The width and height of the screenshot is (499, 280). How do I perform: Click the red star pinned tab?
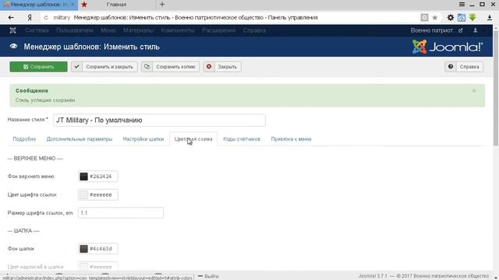(84, 5)
